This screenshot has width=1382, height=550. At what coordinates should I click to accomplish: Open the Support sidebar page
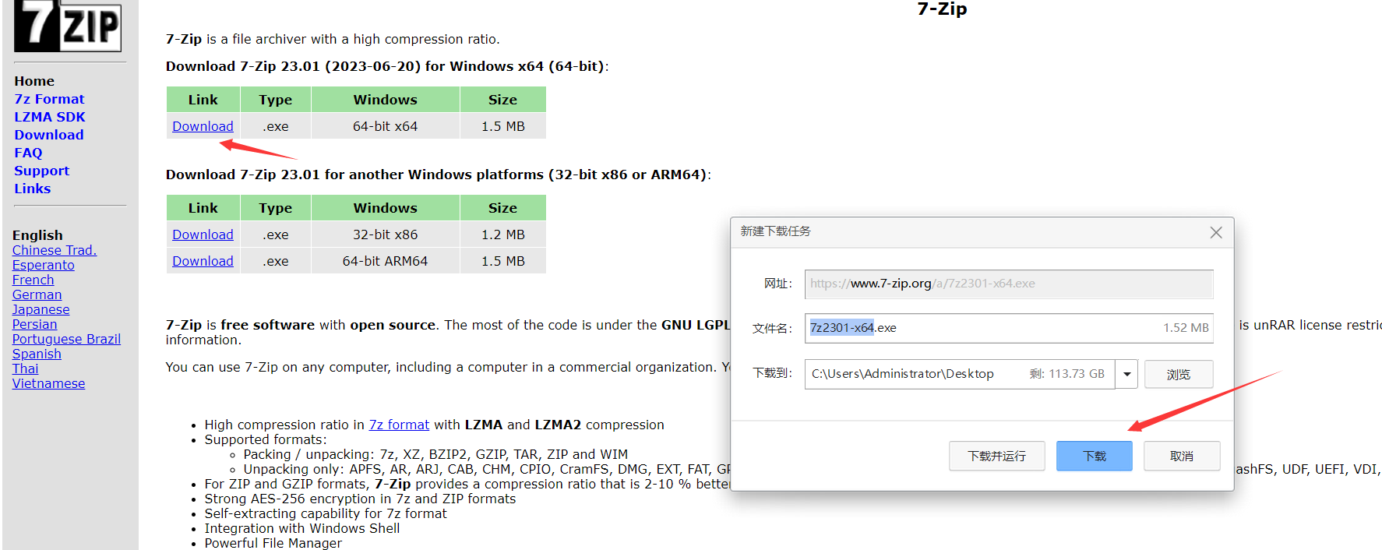click(42, 171)
